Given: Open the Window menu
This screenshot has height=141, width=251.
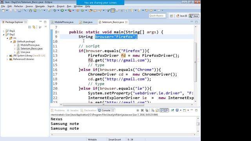Looking at the screenshot, I should pos(78,6).
